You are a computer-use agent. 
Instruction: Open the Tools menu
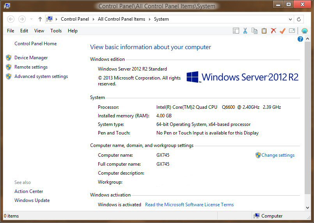pyautogui.click(x=56, y=31)
